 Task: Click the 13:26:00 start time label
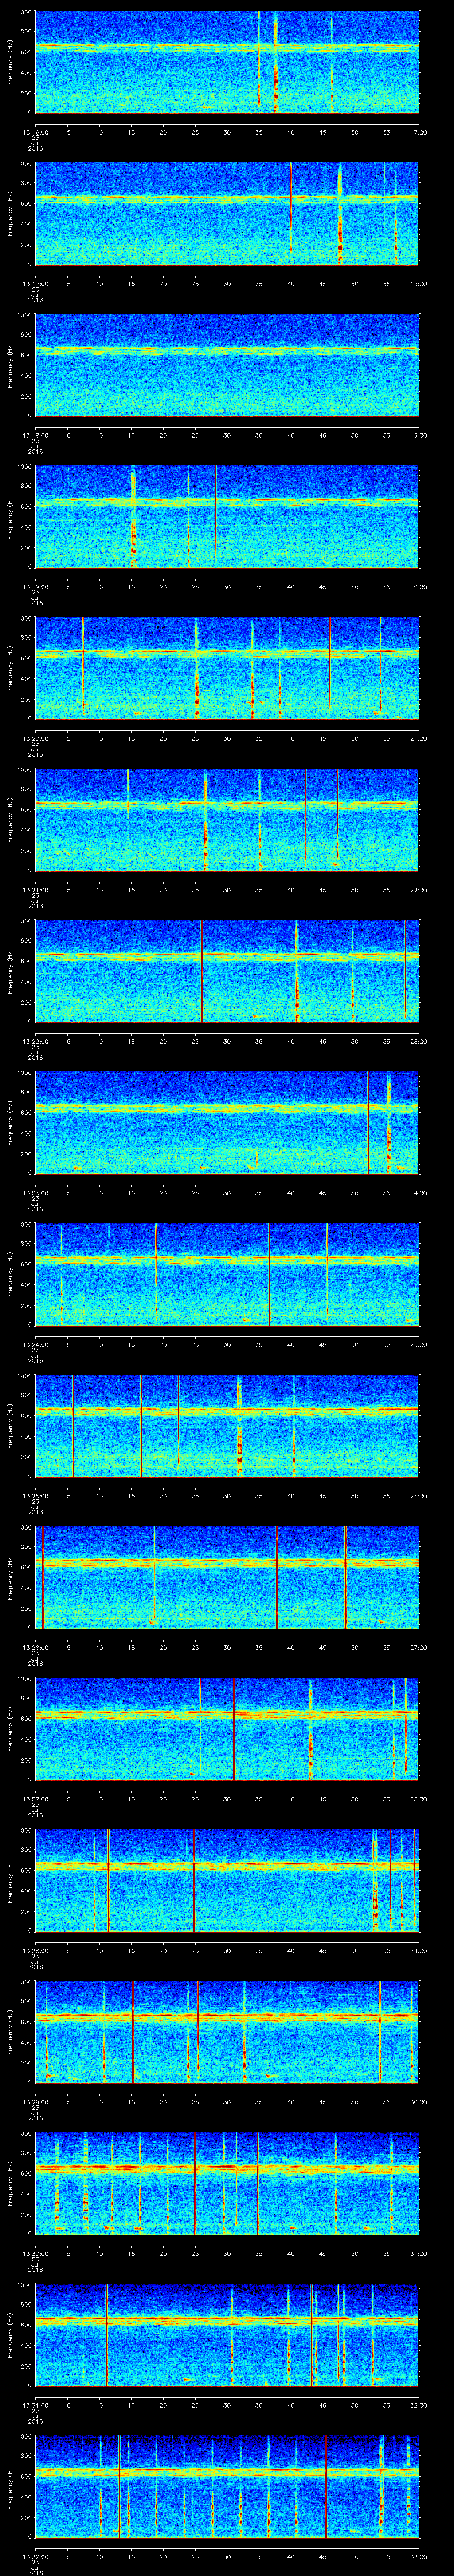35,1647
